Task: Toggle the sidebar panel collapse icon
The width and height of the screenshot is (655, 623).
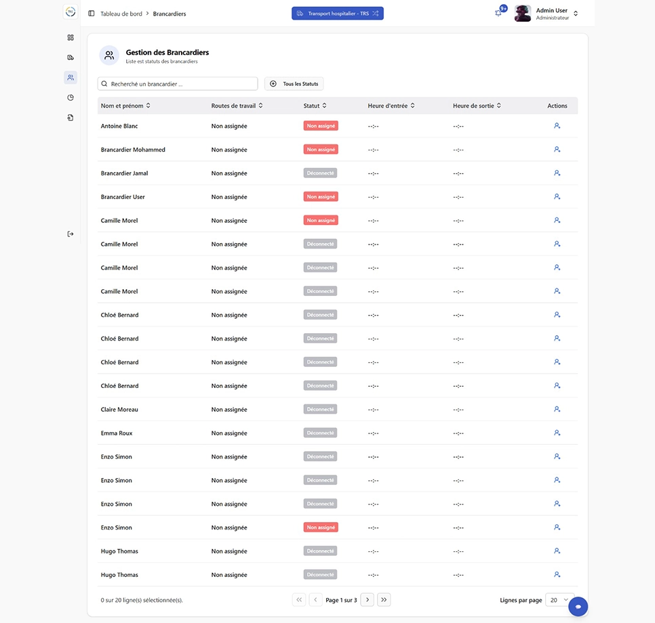Action: (x=92, y=14)
